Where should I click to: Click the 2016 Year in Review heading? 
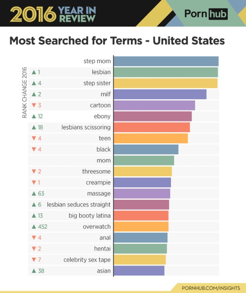point(53,14)
